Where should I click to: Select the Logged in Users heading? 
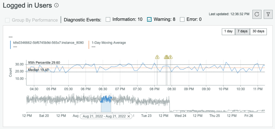(x=27, y=6)
